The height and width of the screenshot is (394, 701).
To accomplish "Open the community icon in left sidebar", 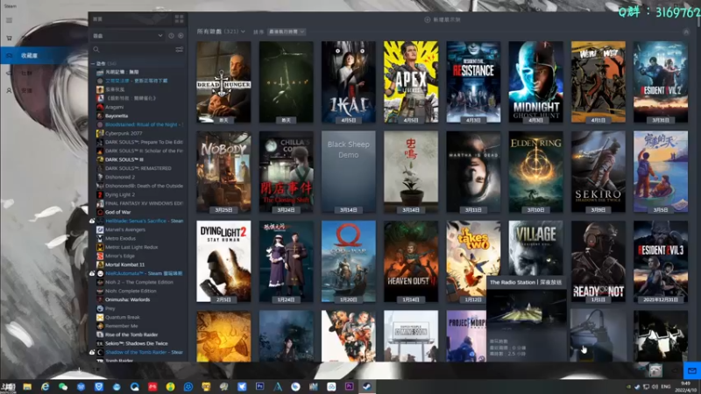I will pyautogui.click(x=9, y=73).
